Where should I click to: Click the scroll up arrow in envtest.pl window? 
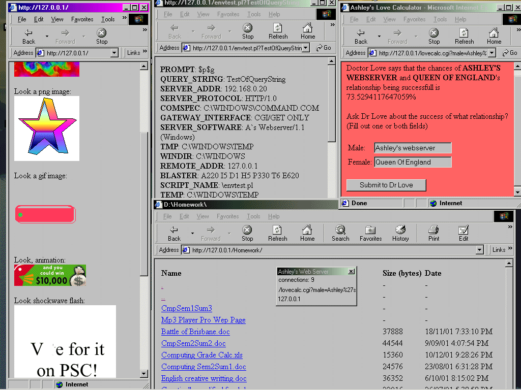(331, 61)
